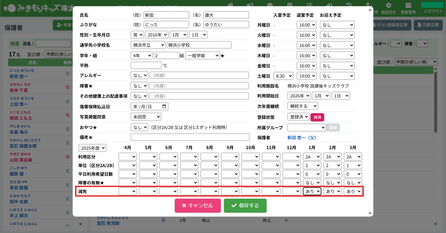The width and height of the screenshot is (446, 233).
Task: Open the 施設設定 gear icon
Action: coord(388,6)
